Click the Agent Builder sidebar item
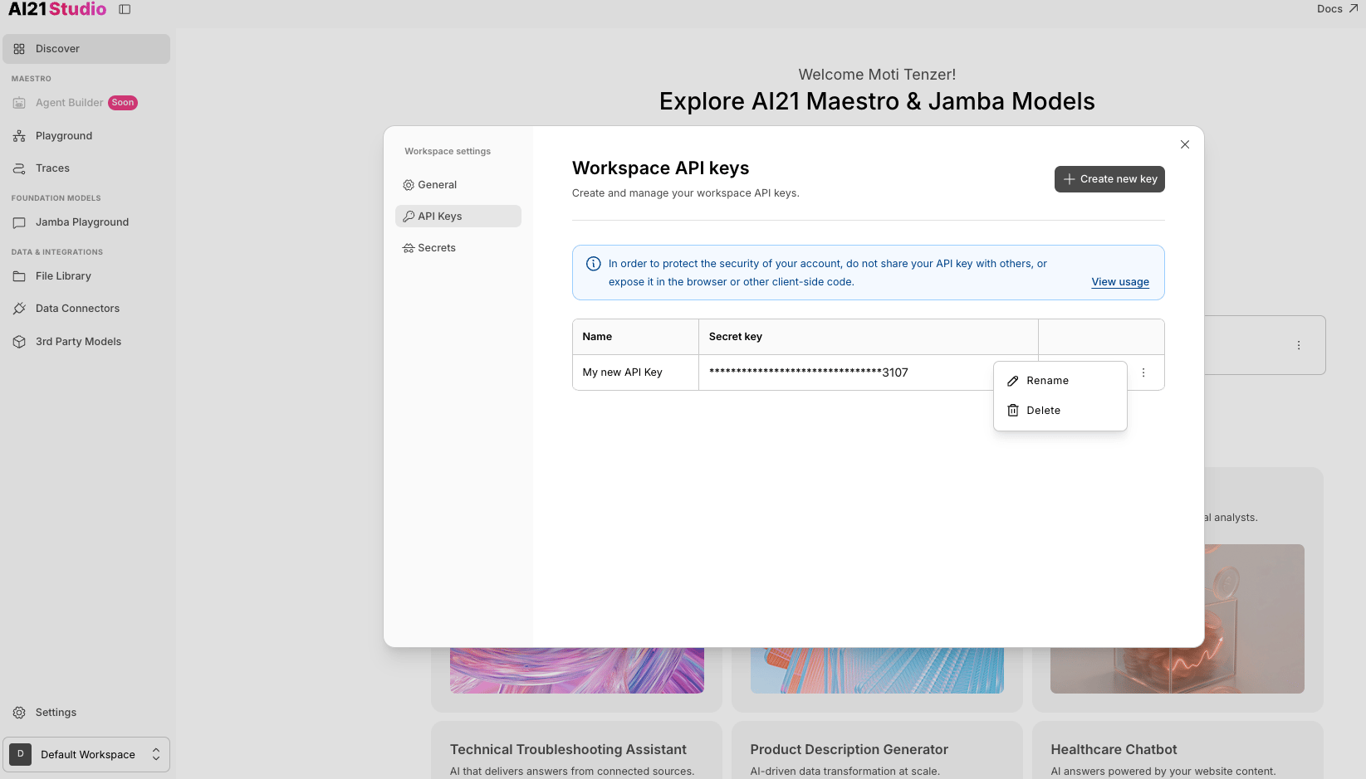Viewport: 1366px width, 779px height. pos(86,103)
